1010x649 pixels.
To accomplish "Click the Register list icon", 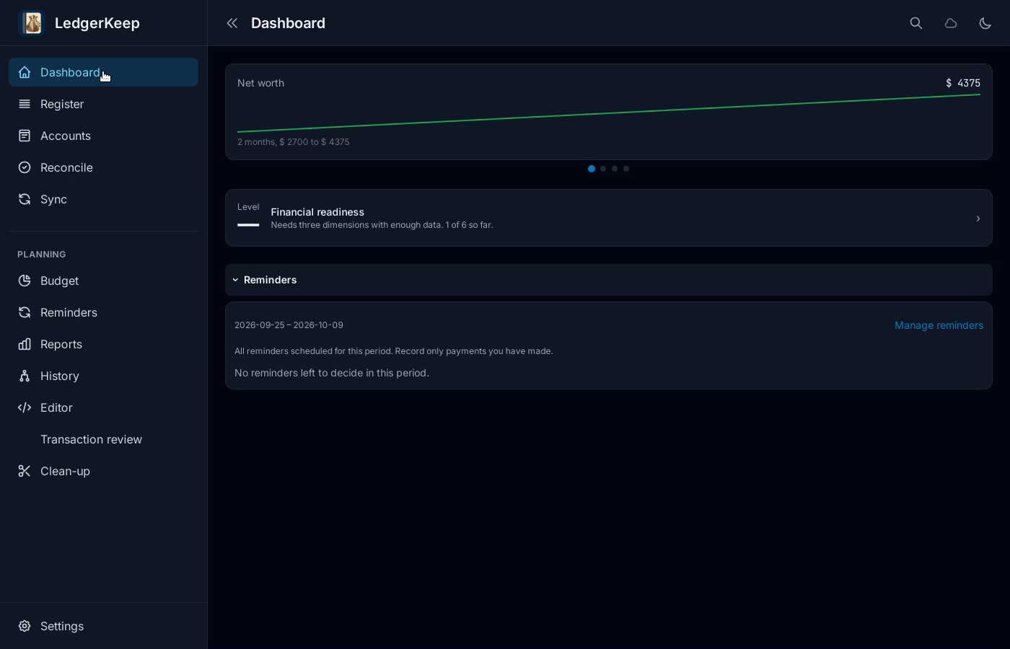I will coord(25,104).
